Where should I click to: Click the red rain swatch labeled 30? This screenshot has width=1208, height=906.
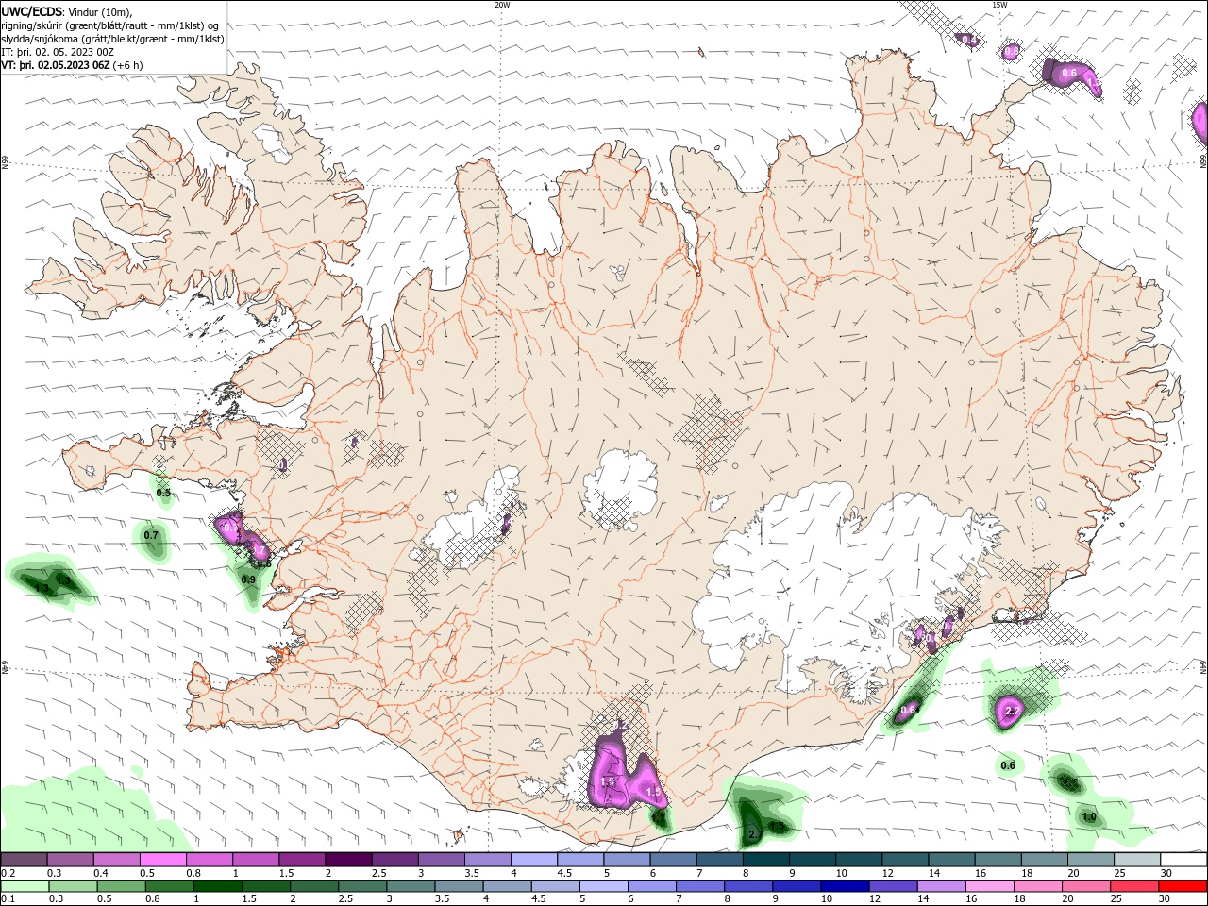pos(1183,886)
